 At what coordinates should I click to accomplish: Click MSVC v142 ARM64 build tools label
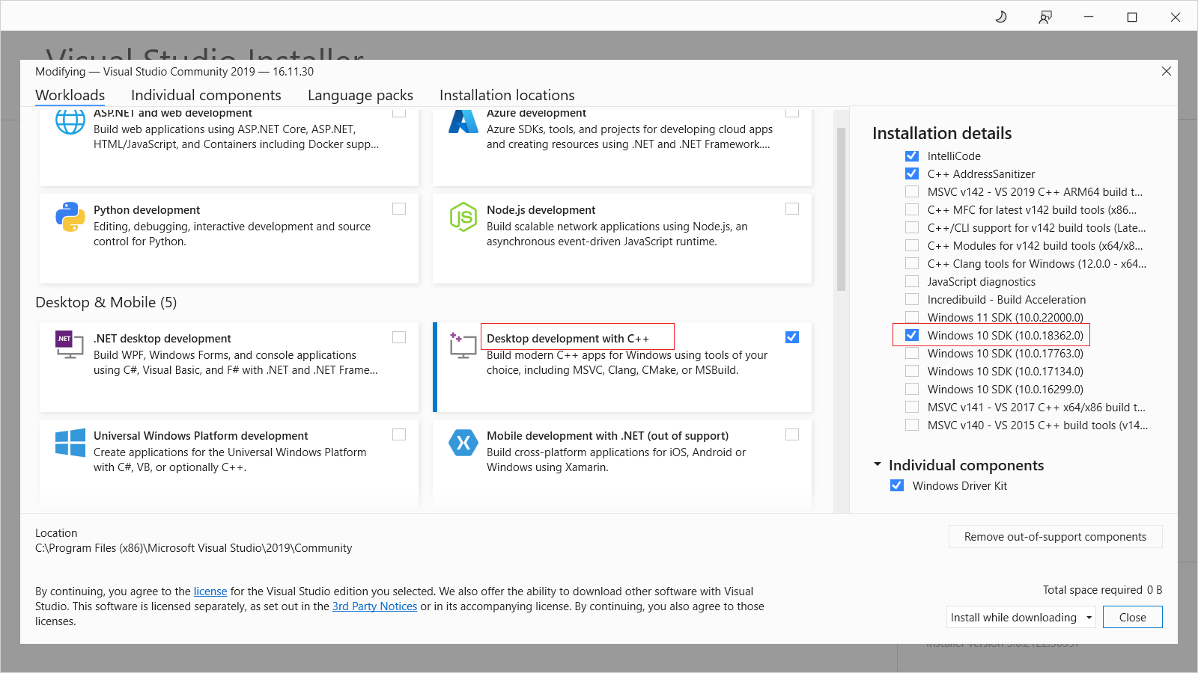tap(1035, 191)
